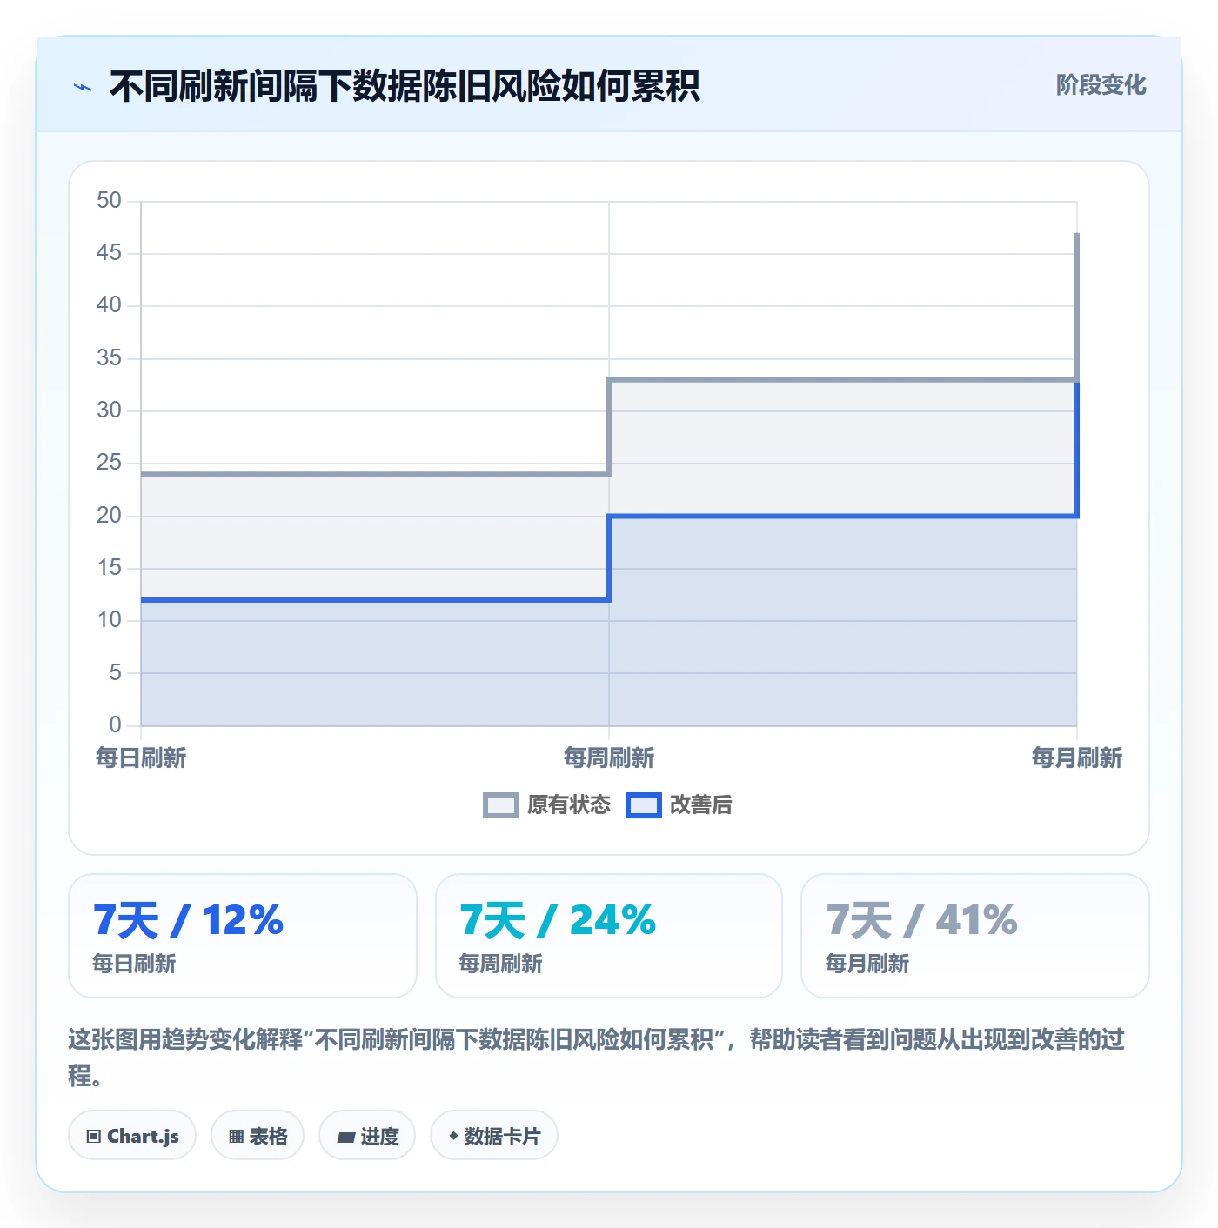The width and height of the screenshot is (1218, 1228).
Task: Click the y-axis value 25
Action: tap(109, 463)
